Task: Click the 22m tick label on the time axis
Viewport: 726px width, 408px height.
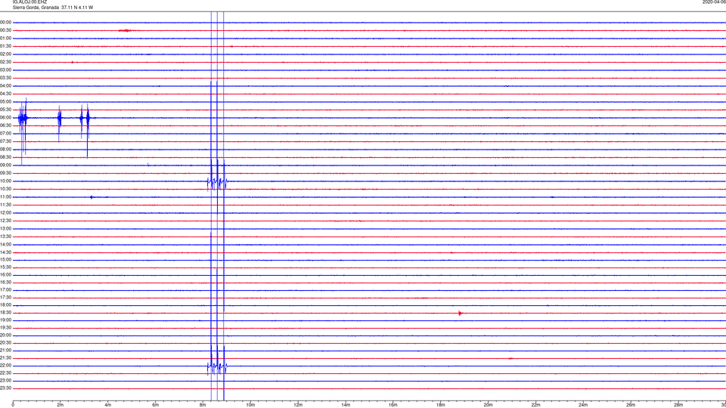Action: (535, 405)
